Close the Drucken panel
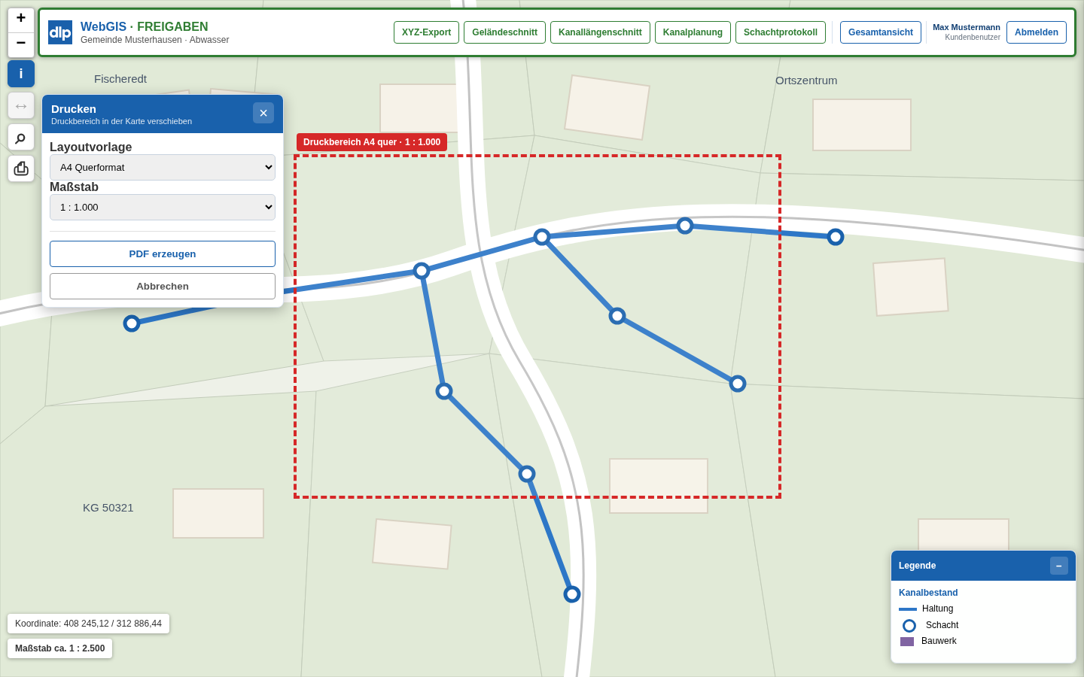The height and width of the screenshot is (677, 1084). coord(263,113)
